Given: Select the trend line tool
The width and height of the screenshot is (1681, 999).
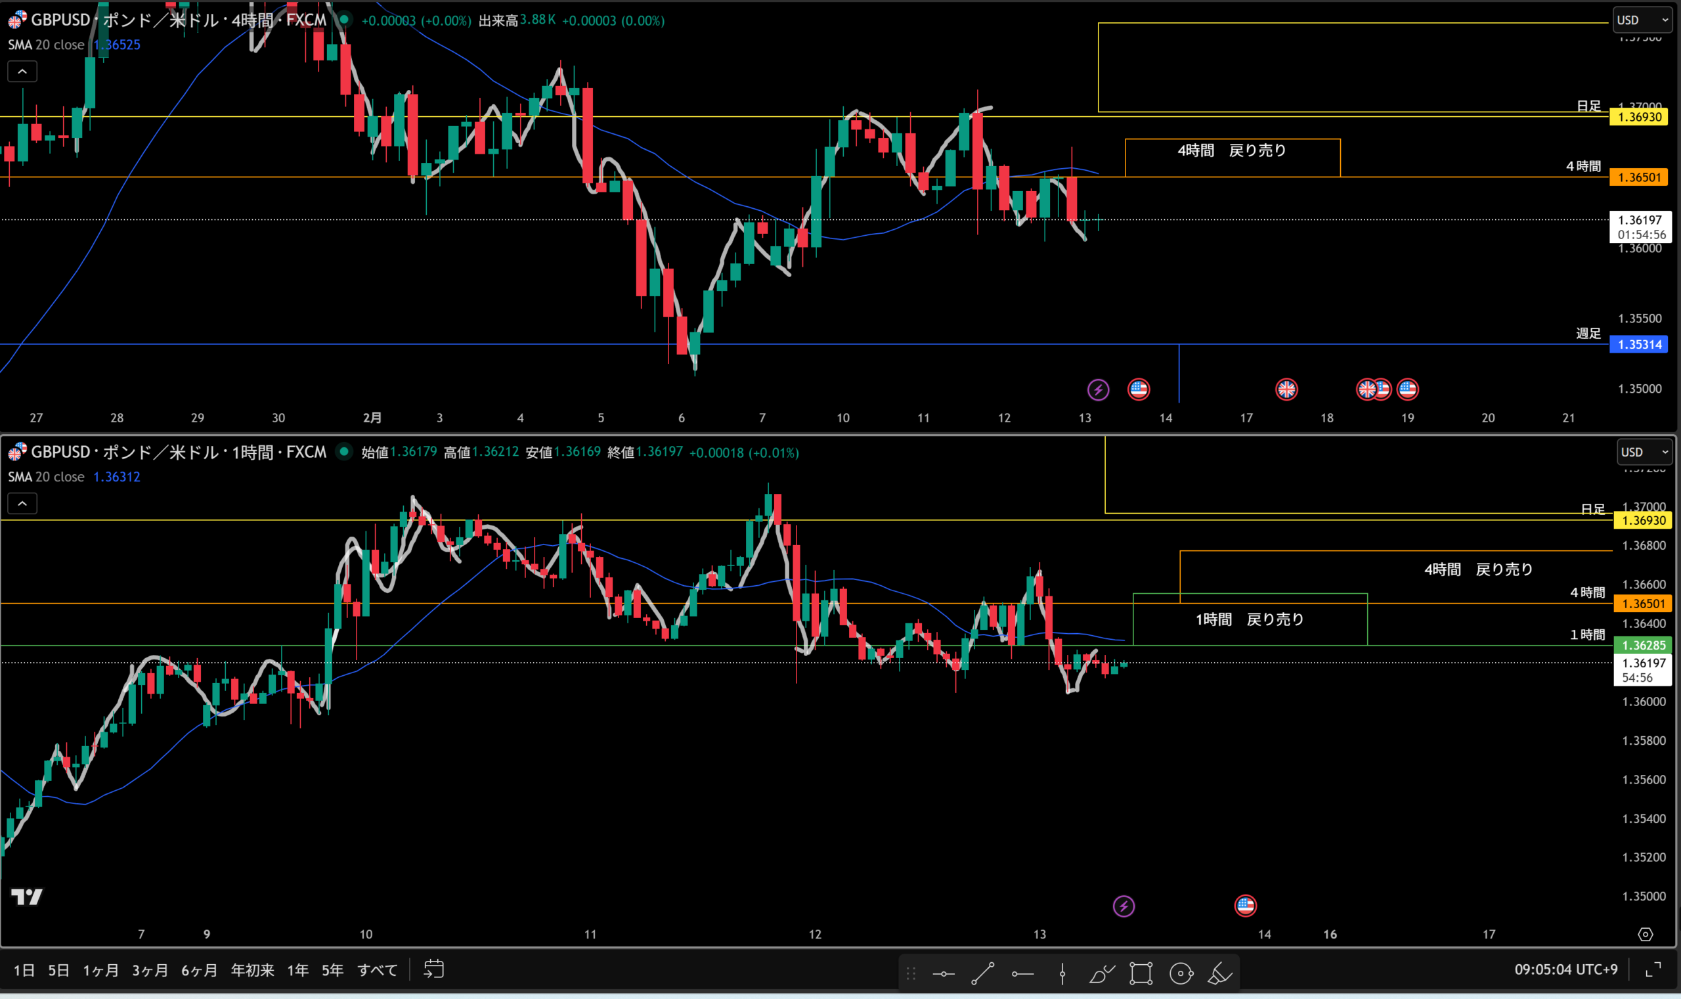Looking at the screenshot, I should (982, 973).
